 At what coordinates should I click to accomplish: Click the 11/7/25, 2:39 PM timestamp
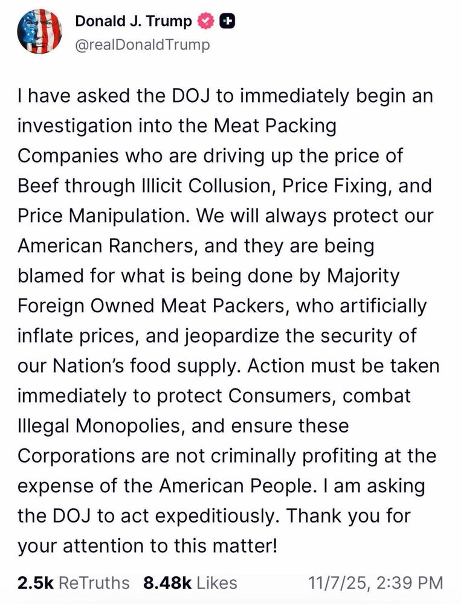(x=375, y=583)
